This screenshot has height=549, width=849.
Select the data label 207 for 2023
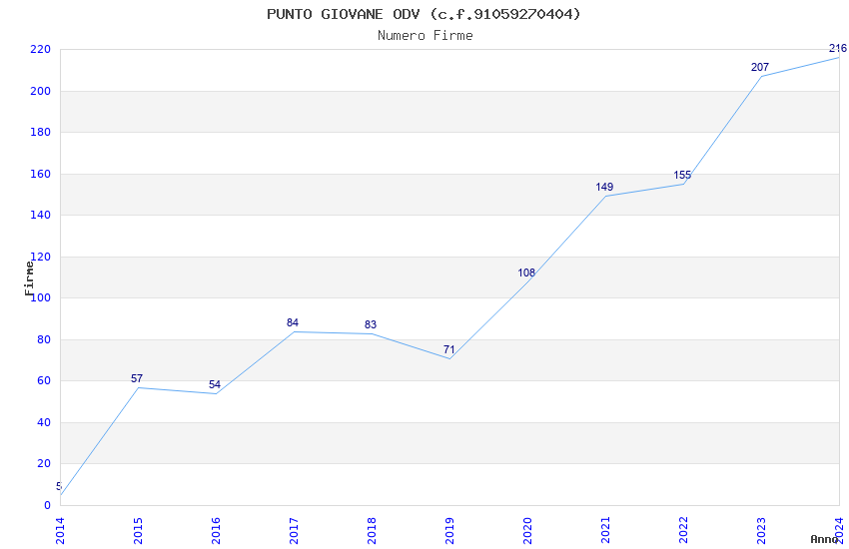coord(760,67)
